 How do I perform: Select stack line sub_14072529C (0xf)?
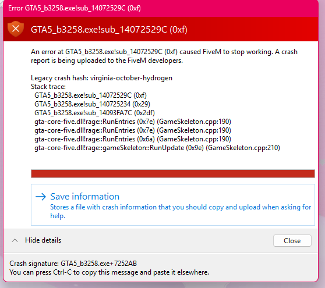click(91, 95)
